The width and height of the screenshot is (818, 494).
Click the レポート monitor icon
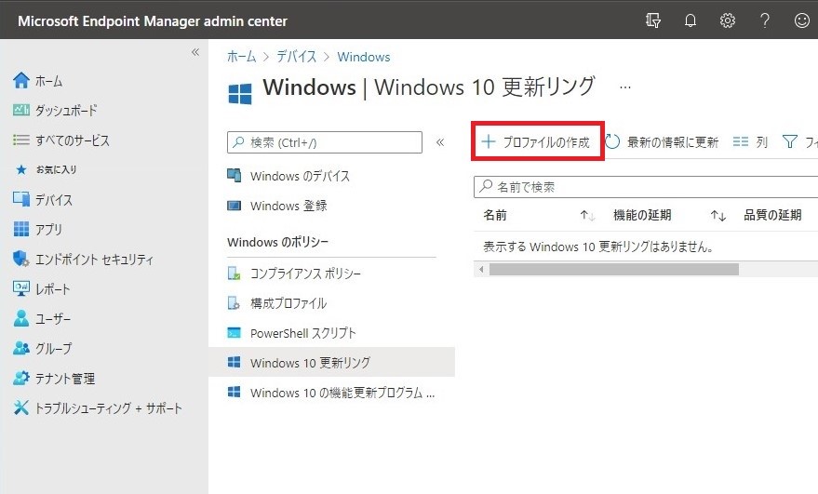pos(21,289)
